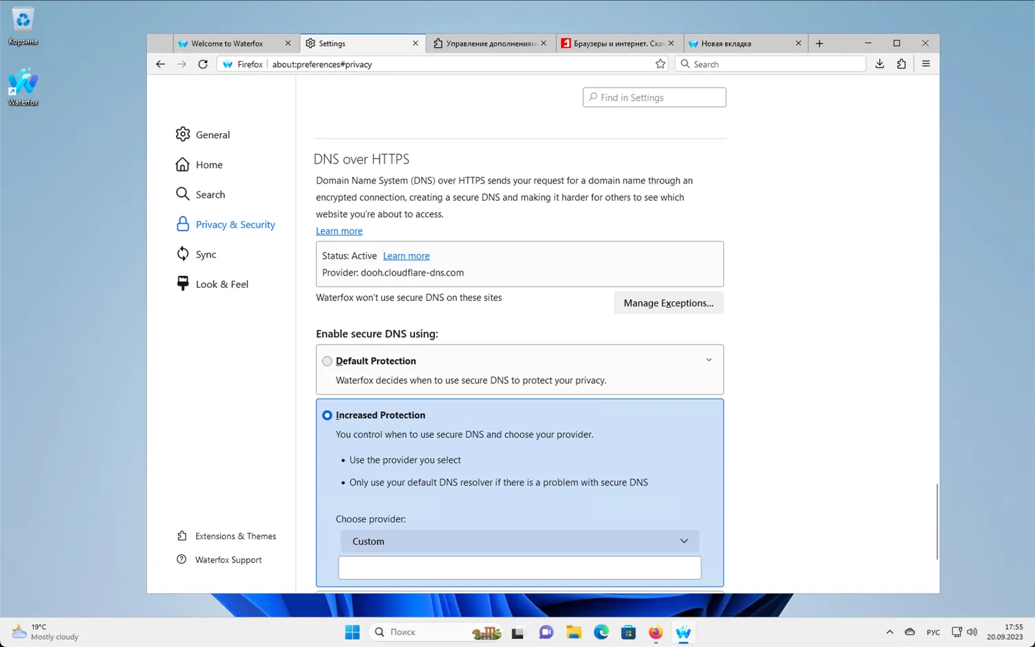Open the application hamburger menu

[x=926, y=64]
